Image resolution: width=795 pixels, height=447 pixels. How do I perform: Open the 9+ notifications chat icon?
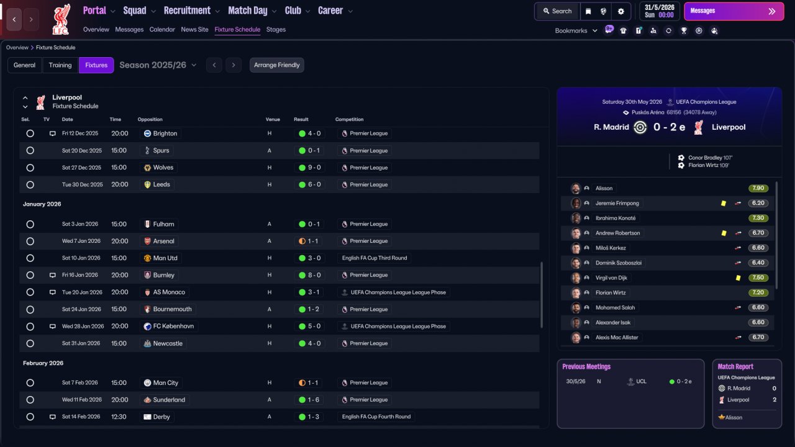pos(609,30)
